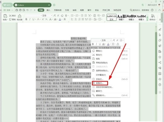Click the New Style (新样式) icon
Viewport: 164px width, 122px height.
(x=153, y=17)
